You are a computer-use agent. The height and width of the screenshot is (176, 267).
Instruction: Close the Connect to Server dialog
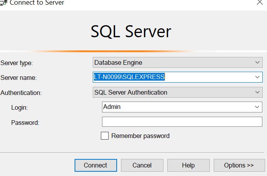[260, 2]
